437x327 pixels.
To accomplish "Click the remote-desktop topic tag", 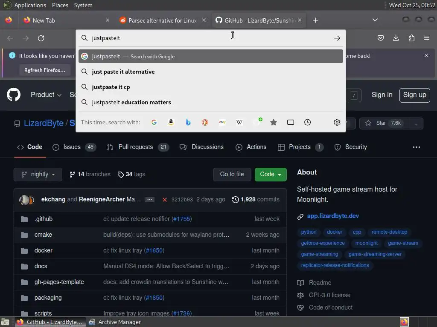I will pos(389,232).
